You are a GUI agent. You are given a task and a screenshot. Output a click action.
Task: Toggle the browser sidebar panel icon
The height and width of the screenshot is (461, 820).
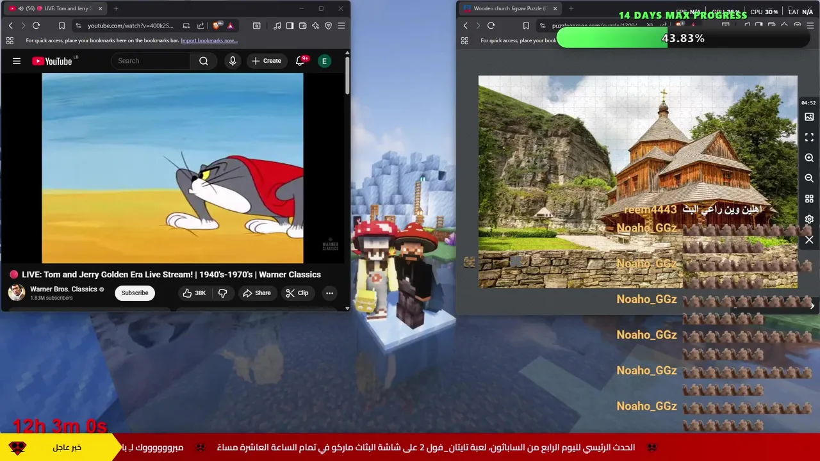[x=290, y=26]
